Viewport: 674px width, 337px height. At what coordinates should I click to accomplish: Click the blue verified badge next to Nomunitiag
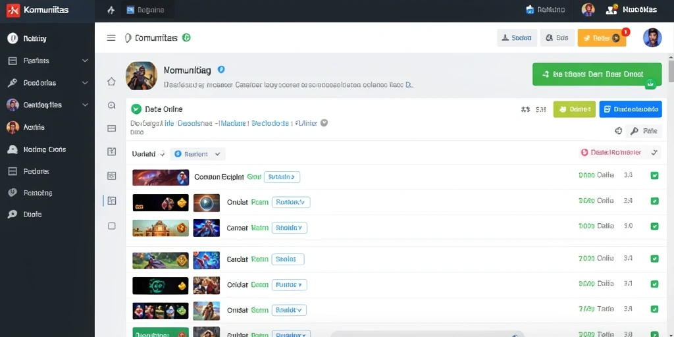(221, 69)
